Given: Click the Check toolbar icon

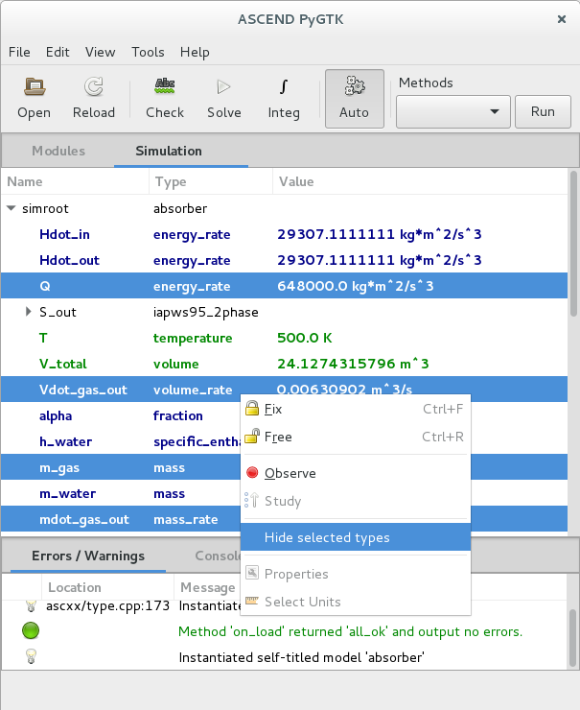Looking at the screenshot, I should pos(165,87).
